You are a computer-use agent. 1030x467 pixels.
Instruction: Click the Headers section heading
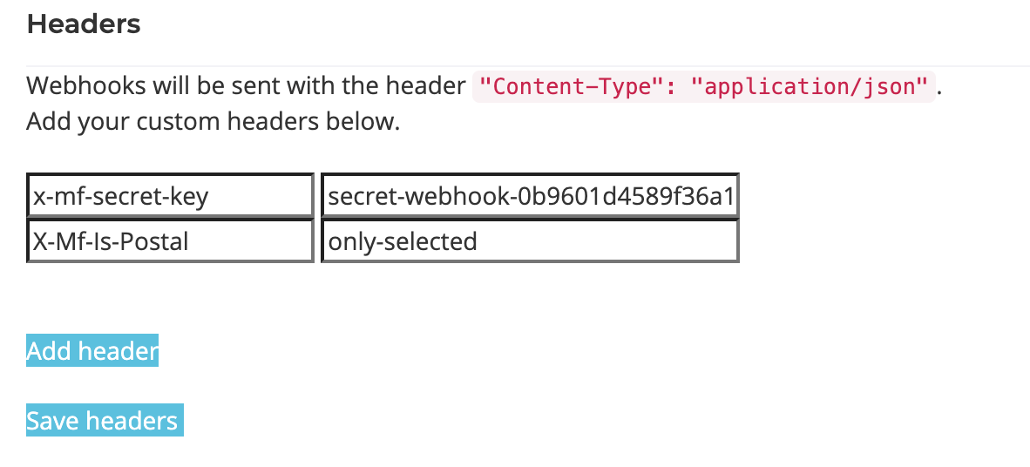84,24
